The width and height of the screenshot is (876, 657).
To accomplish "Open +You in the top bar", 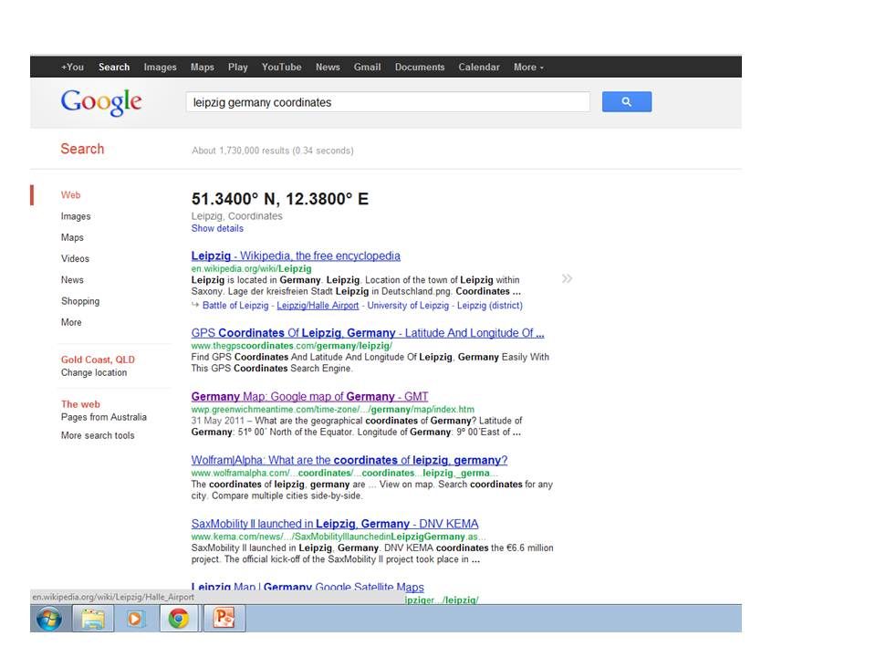I will (73, 67).
